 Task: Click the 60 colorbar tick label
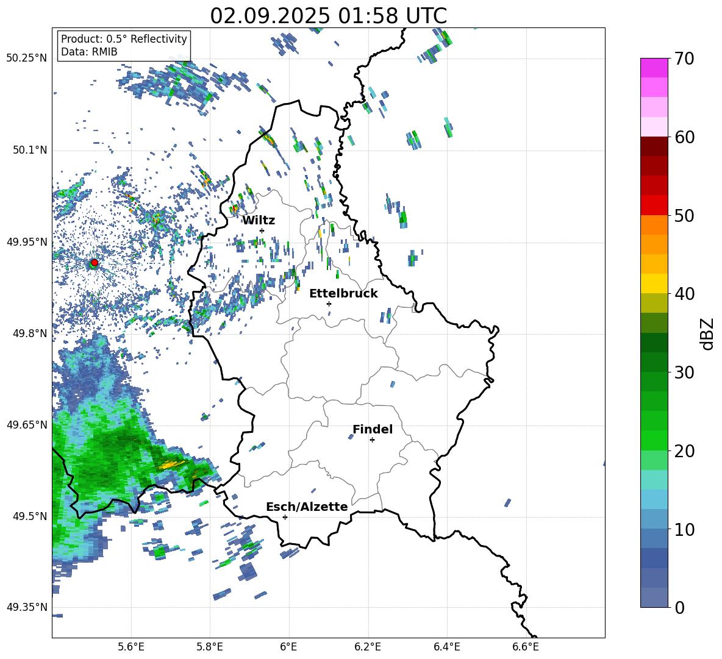tap(684, 137)
